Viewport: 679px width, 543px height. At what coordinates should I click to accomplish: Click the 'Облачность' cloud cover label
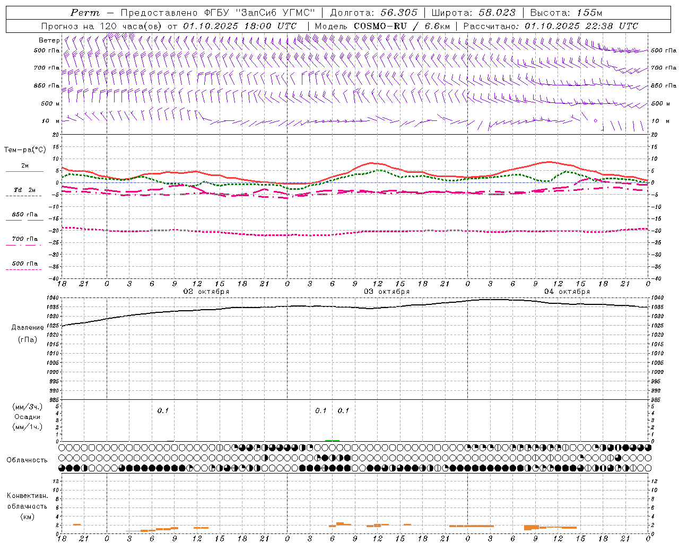[x=27, y=460]
